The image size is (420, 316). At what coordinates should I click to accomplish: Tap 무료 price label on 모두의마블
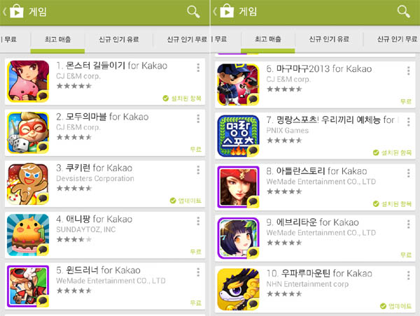point(196,150)
